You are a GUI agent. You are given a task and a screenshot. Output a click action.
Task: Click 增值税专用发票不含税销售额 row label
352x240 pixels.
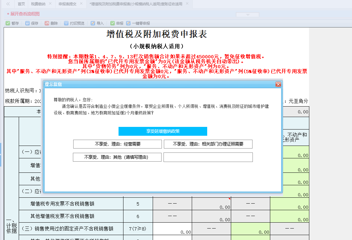click(62, 204)
